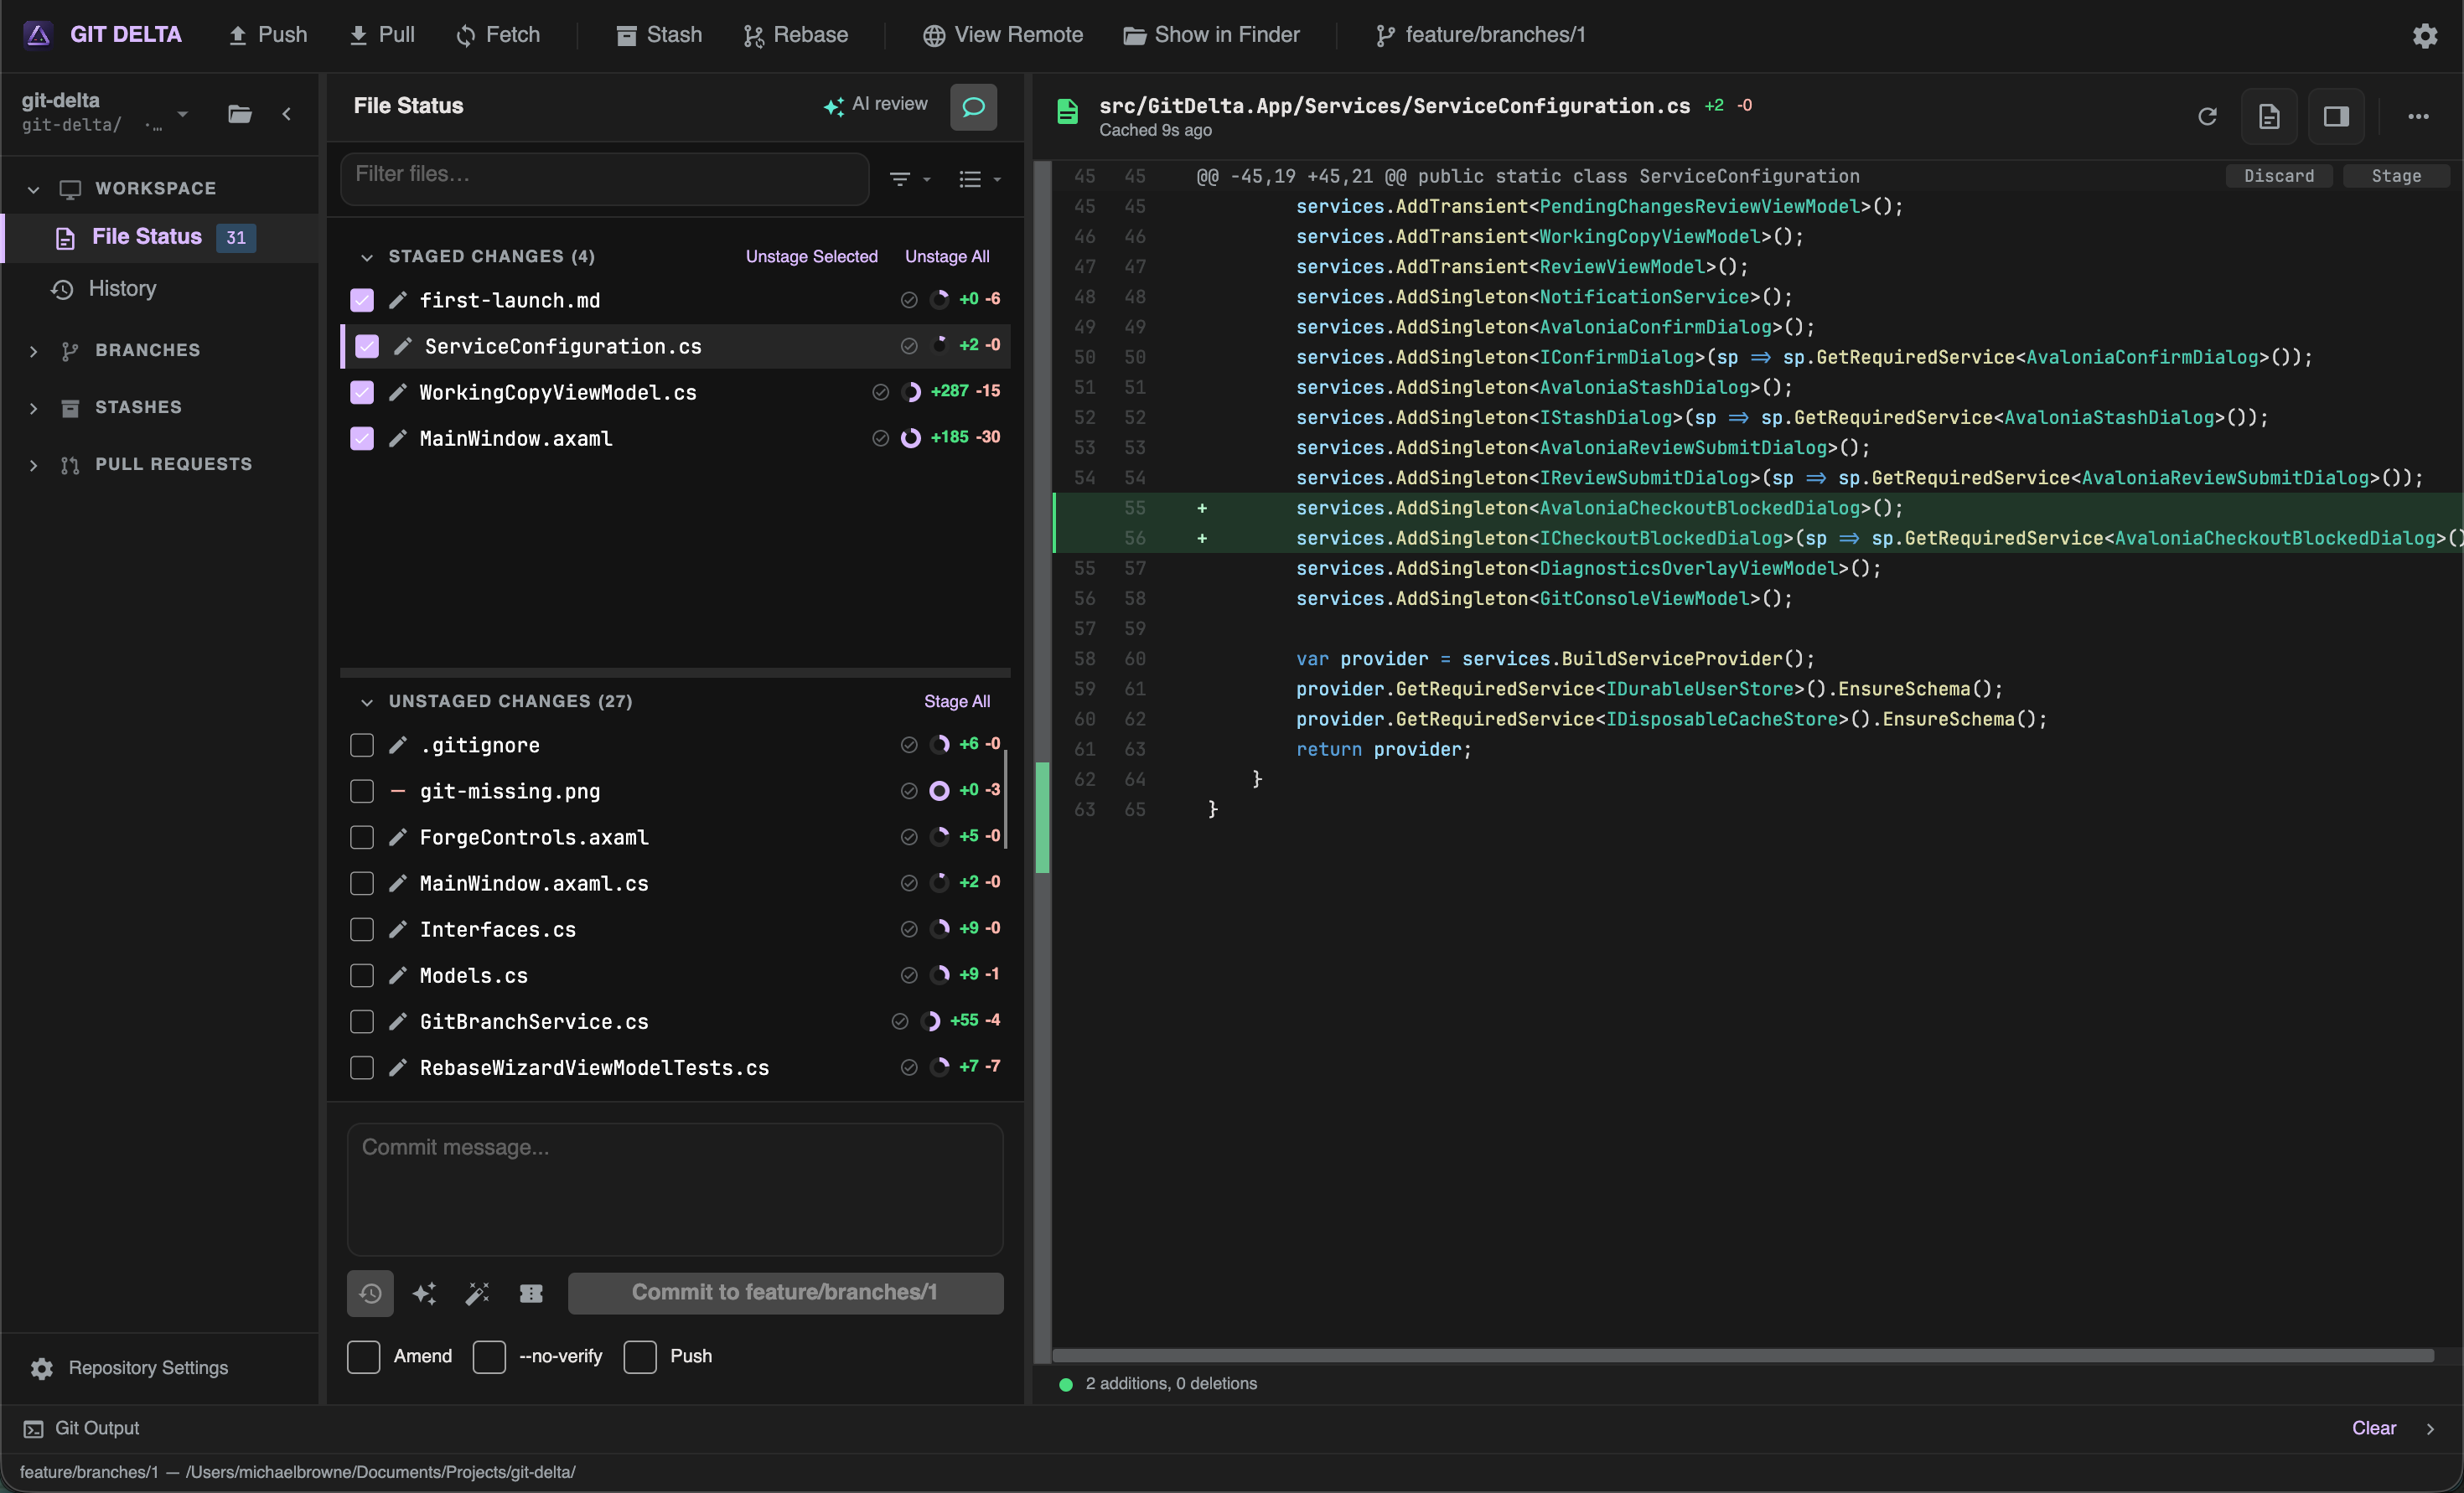Viewport: 2464px width, 1493px height.
Task: Uncheck WorkingCopyViewModel.cs checkbox
Action: [362, 392]
